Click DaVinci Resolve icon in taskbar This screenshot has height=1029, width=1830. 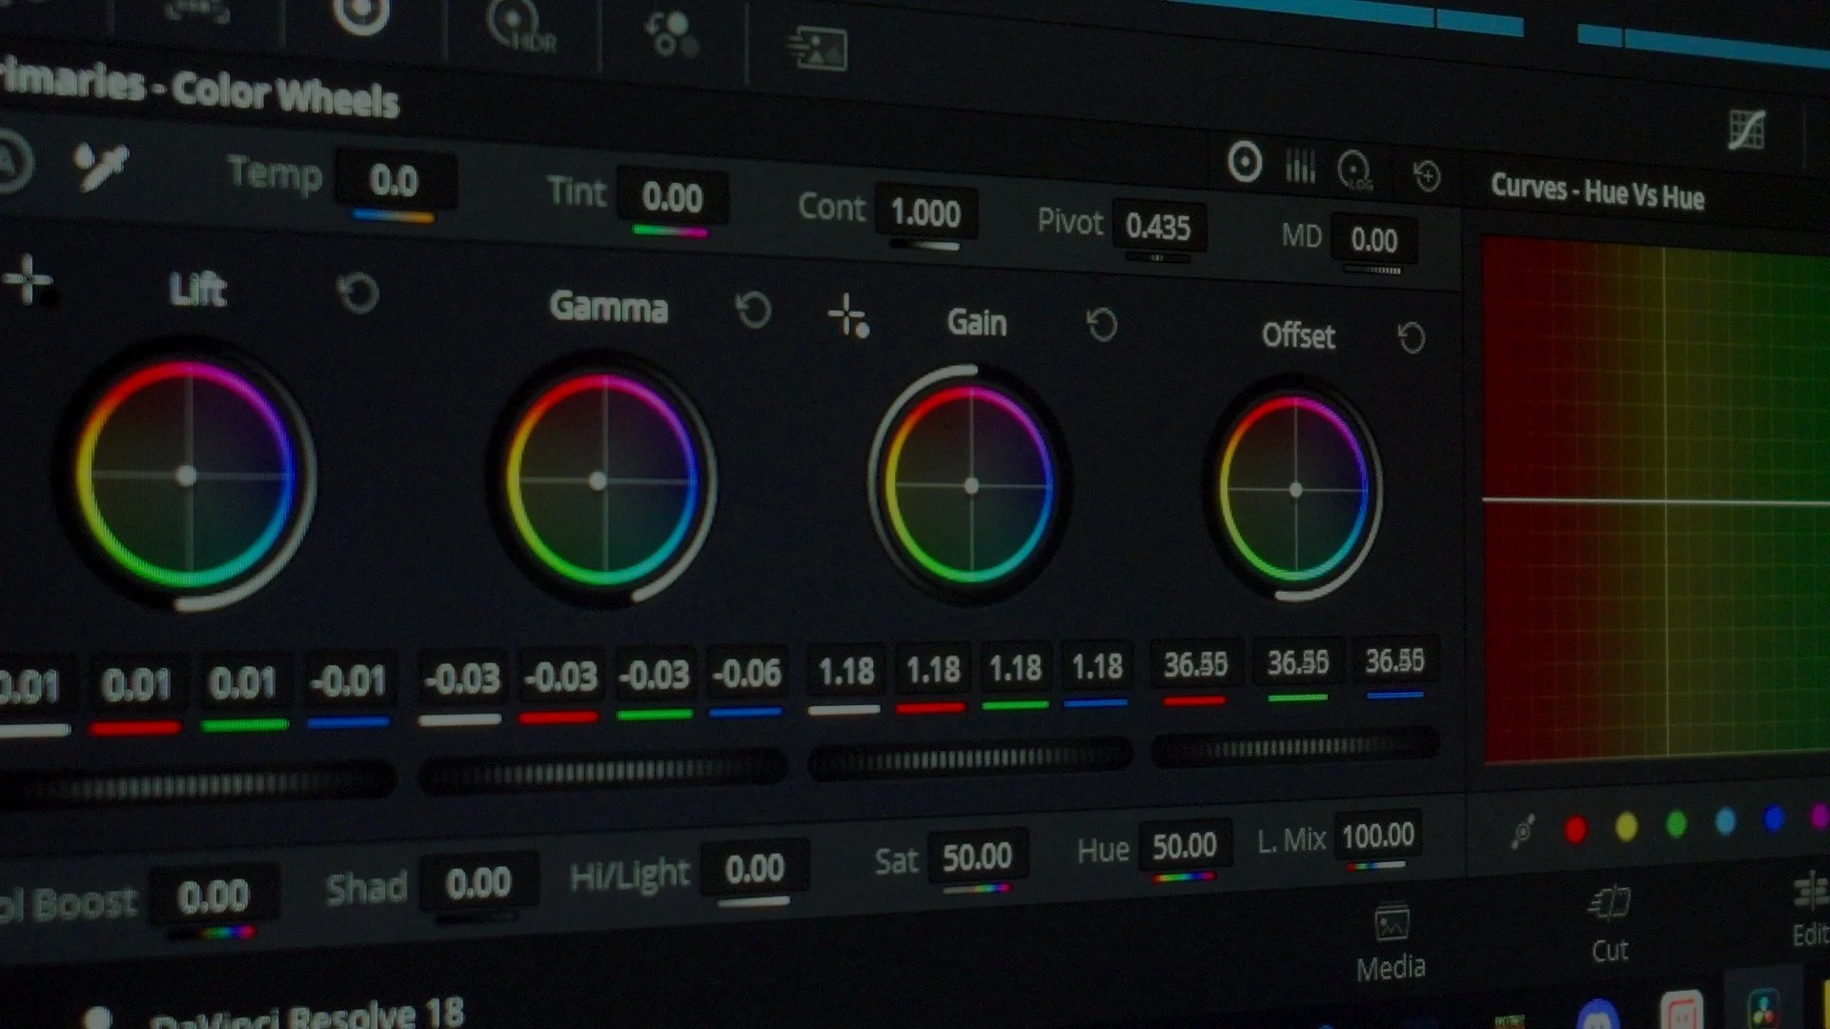click(1763, 1008)
